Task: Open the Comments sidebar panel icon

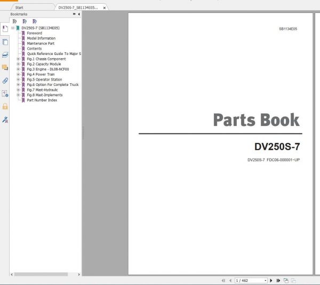Action: [x=5, y=68]
